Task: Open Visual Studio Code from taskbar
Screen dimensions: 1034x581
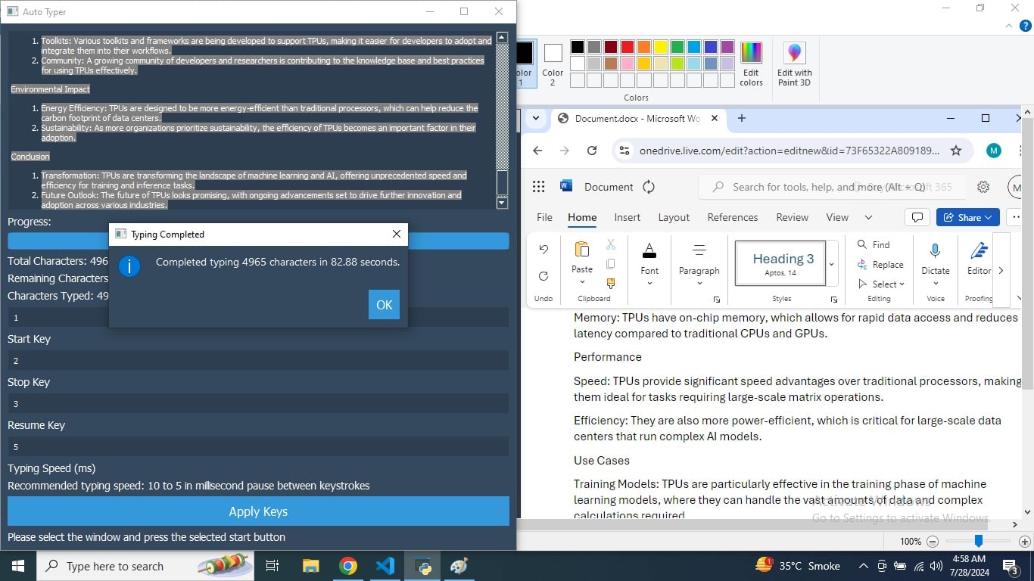Action: (385, 566)
